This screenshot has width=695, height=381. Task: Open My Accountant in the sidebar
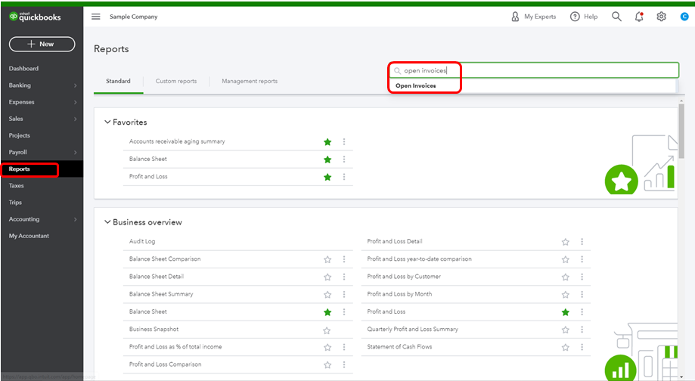[x=29, y=236]
